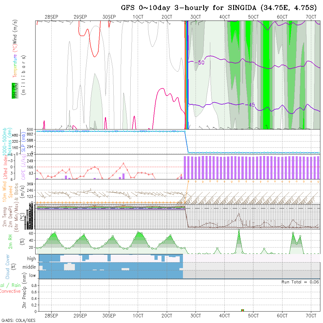Click the Cloud Cover axis label
Image resolution: width=323 pixels, height=323 pixels.
pos(8,267)
